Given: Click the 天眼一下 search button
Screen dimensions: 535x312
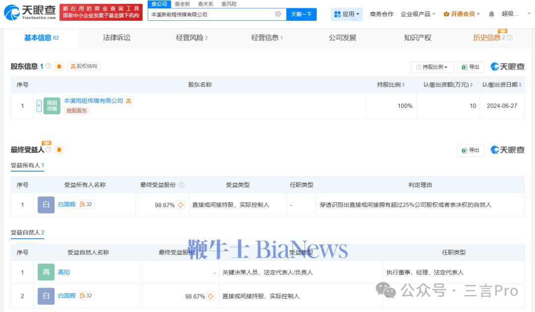Looking at the screenshot, I should coord(301,14).
